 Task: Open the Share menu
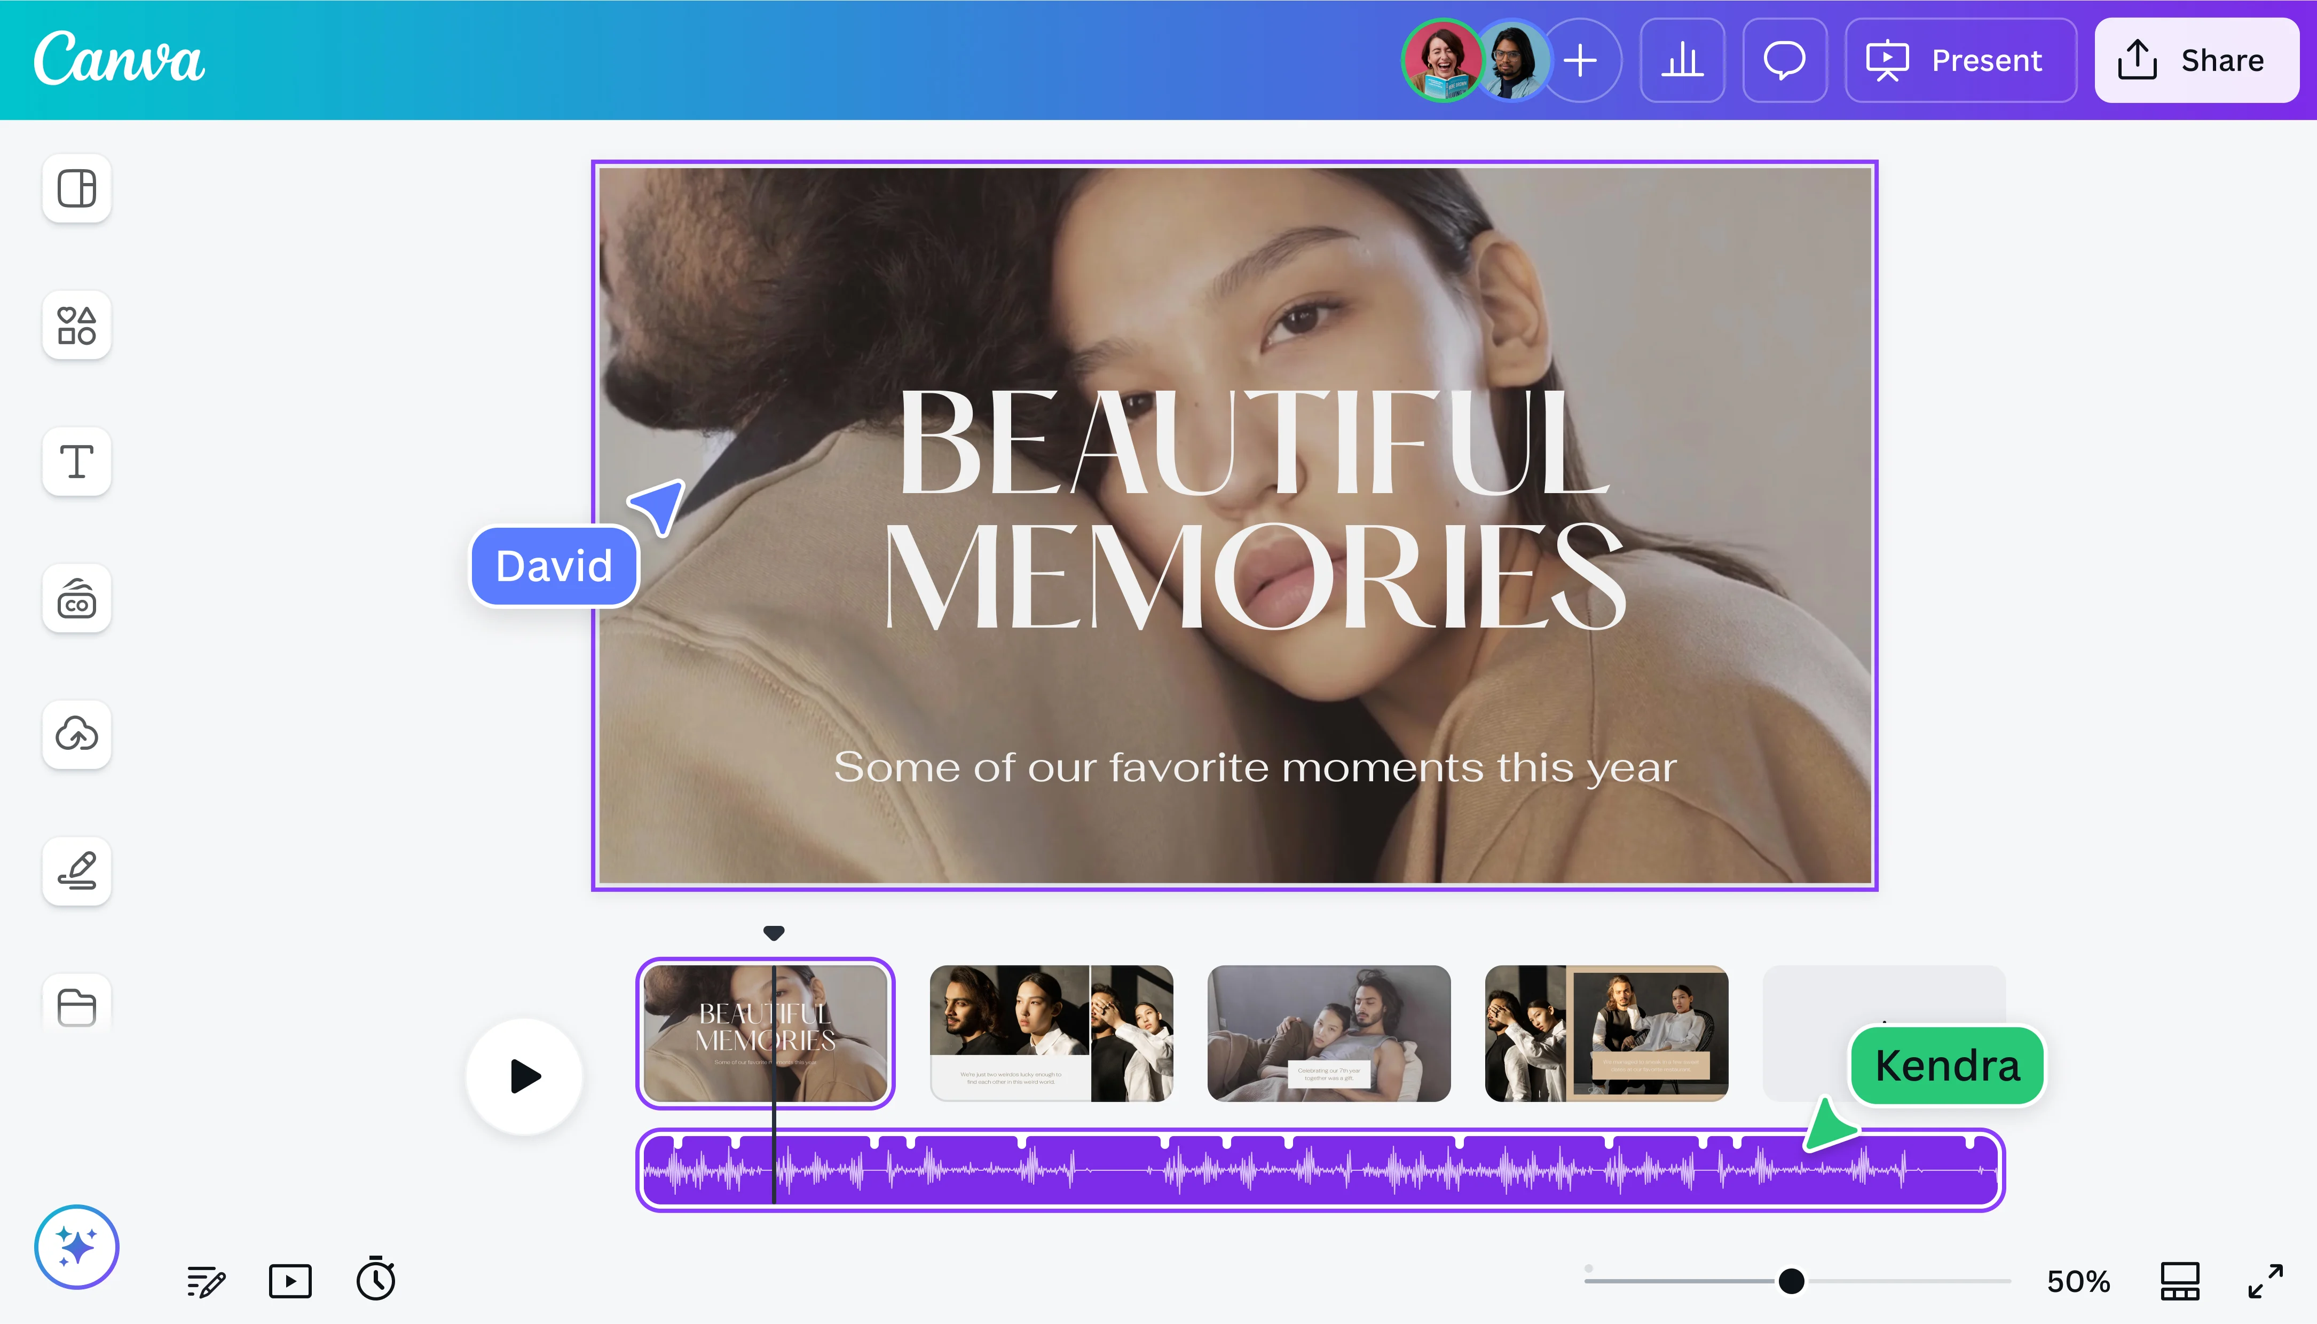[x=2196, y=60]
